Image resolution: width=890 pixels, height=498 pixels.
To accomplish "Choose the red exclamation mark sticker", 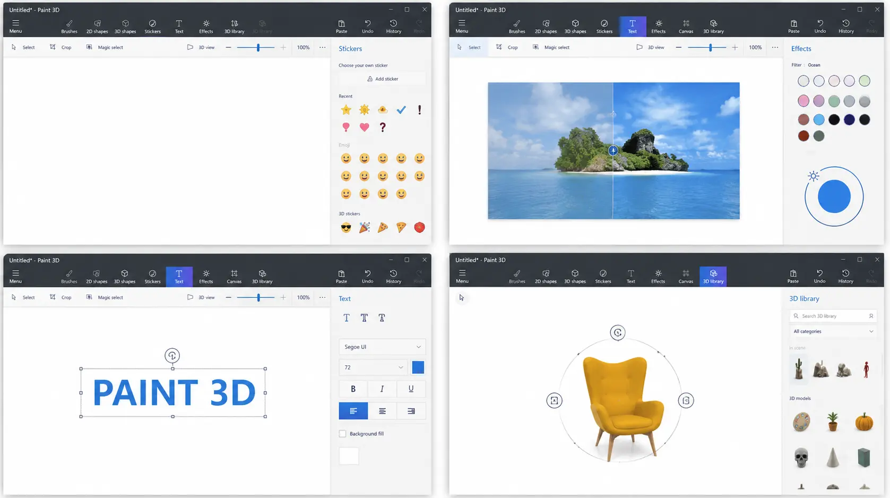I will tap(419, 110).
